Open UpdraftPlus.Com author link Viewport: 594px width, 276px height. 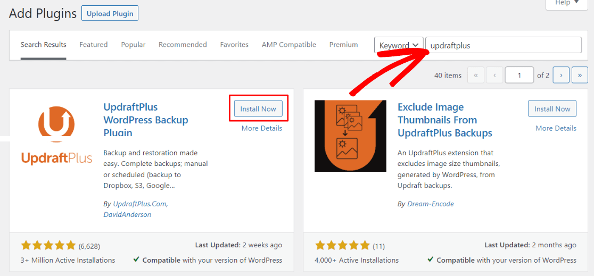coord(141,204)
